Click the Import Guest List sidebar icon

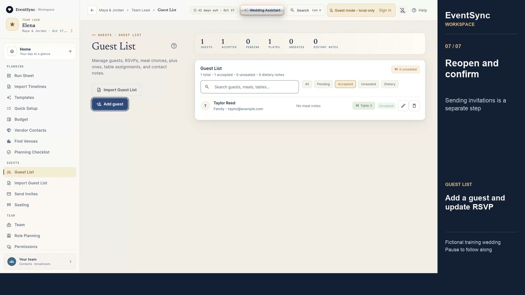click(9, 183)
